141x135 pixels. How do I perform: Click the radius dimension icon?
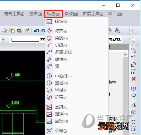pos(49,90)
